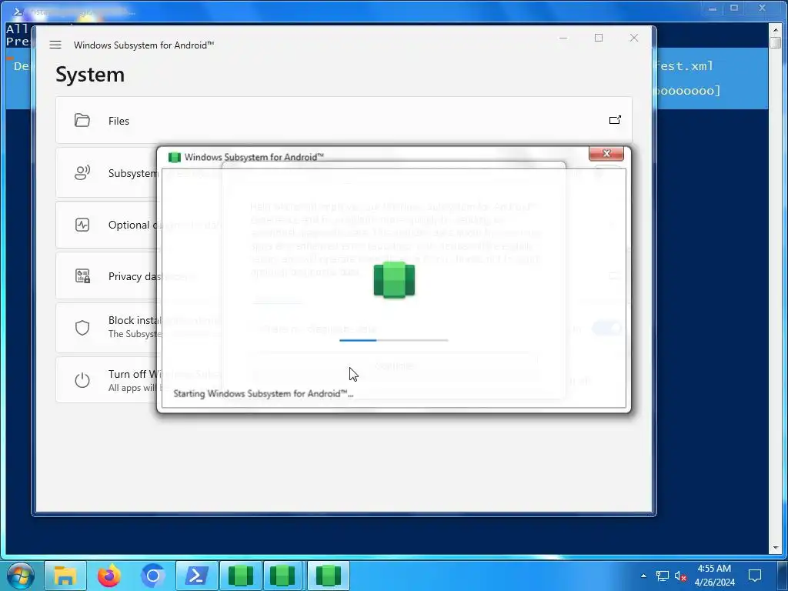Click PowerShell scrollbar up arrow
788x591 pixels.
tap(776, 28)
